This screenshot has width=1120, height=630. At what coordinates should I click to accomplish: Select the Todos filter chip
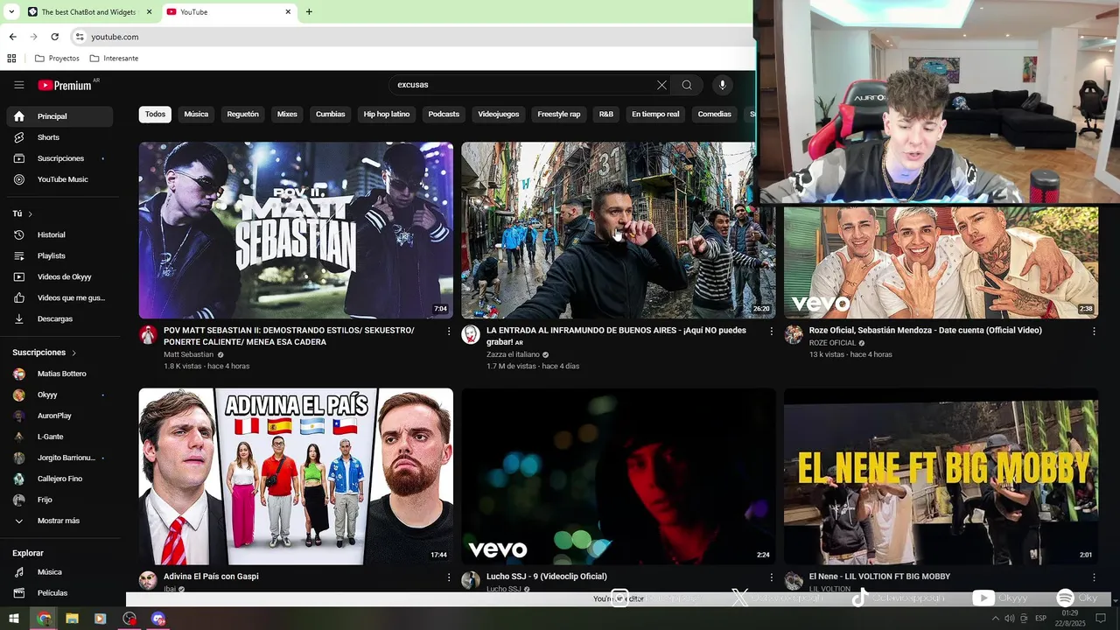[155, 114]
